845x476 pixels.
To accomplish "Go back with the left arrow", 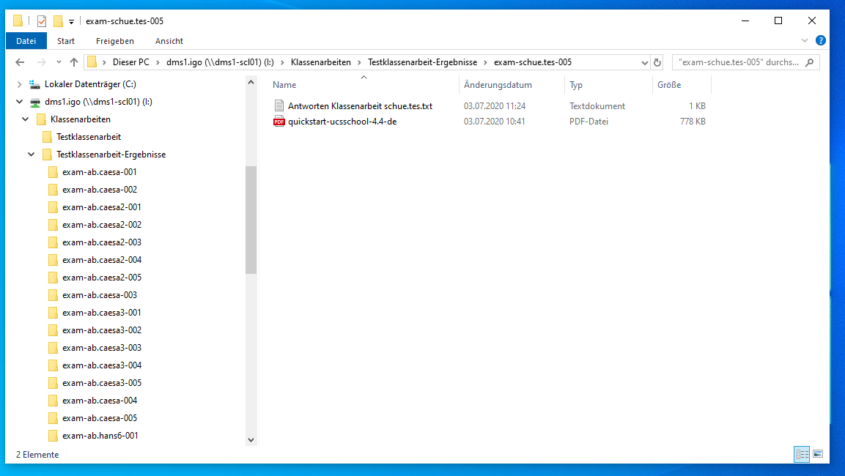I will click(20, 62).
